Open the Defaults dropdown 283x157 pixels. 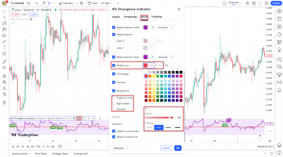[120, 148]
